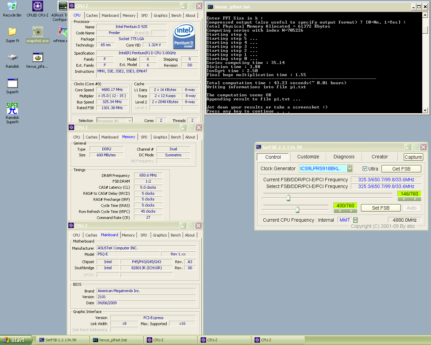Open the Recycle Bin desktop icon
Screen dimensions: 431x345
(12, 9)
